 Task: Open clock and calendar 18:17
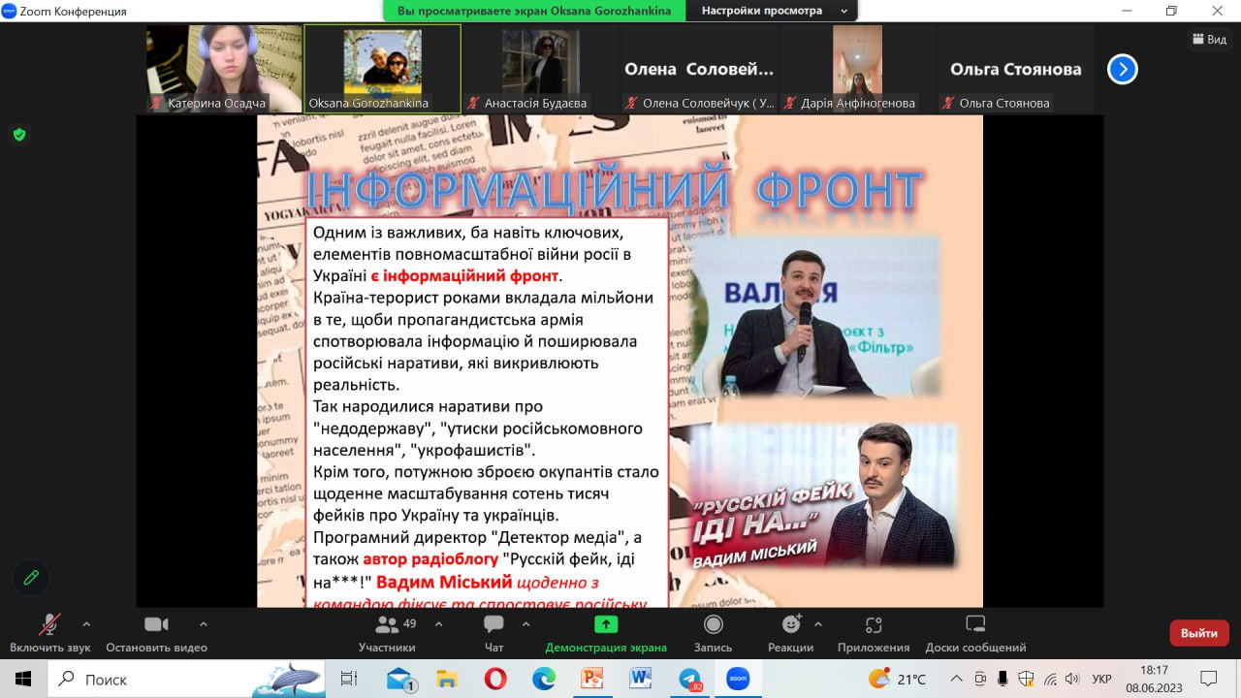click(1154, 679)
